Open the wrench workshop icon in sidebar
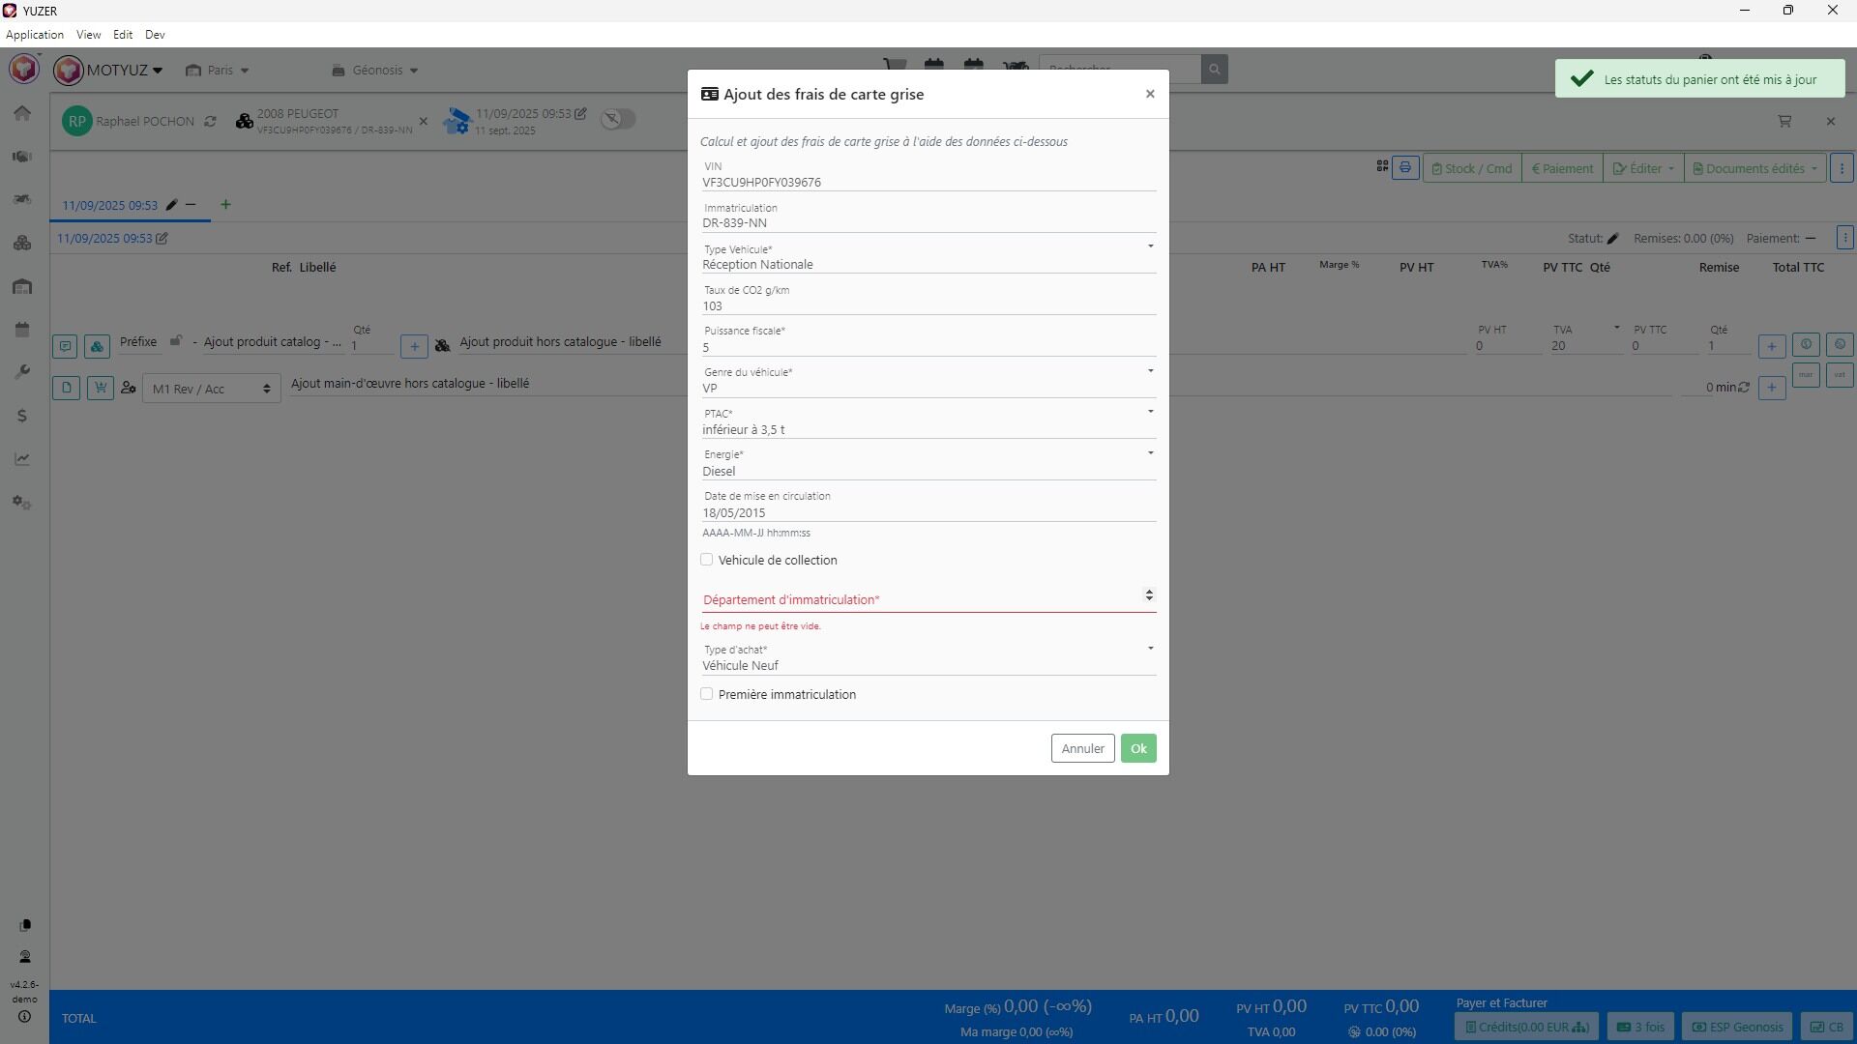 click(22, 372)
